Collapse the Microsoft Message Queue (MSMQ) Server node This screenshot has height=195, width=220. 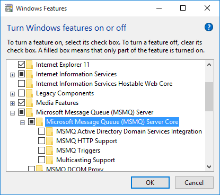tap(12, 113)
